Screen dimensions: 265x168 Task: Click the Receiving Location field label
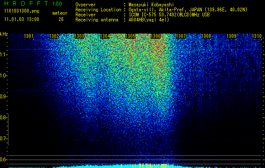[x=98, y=10]
